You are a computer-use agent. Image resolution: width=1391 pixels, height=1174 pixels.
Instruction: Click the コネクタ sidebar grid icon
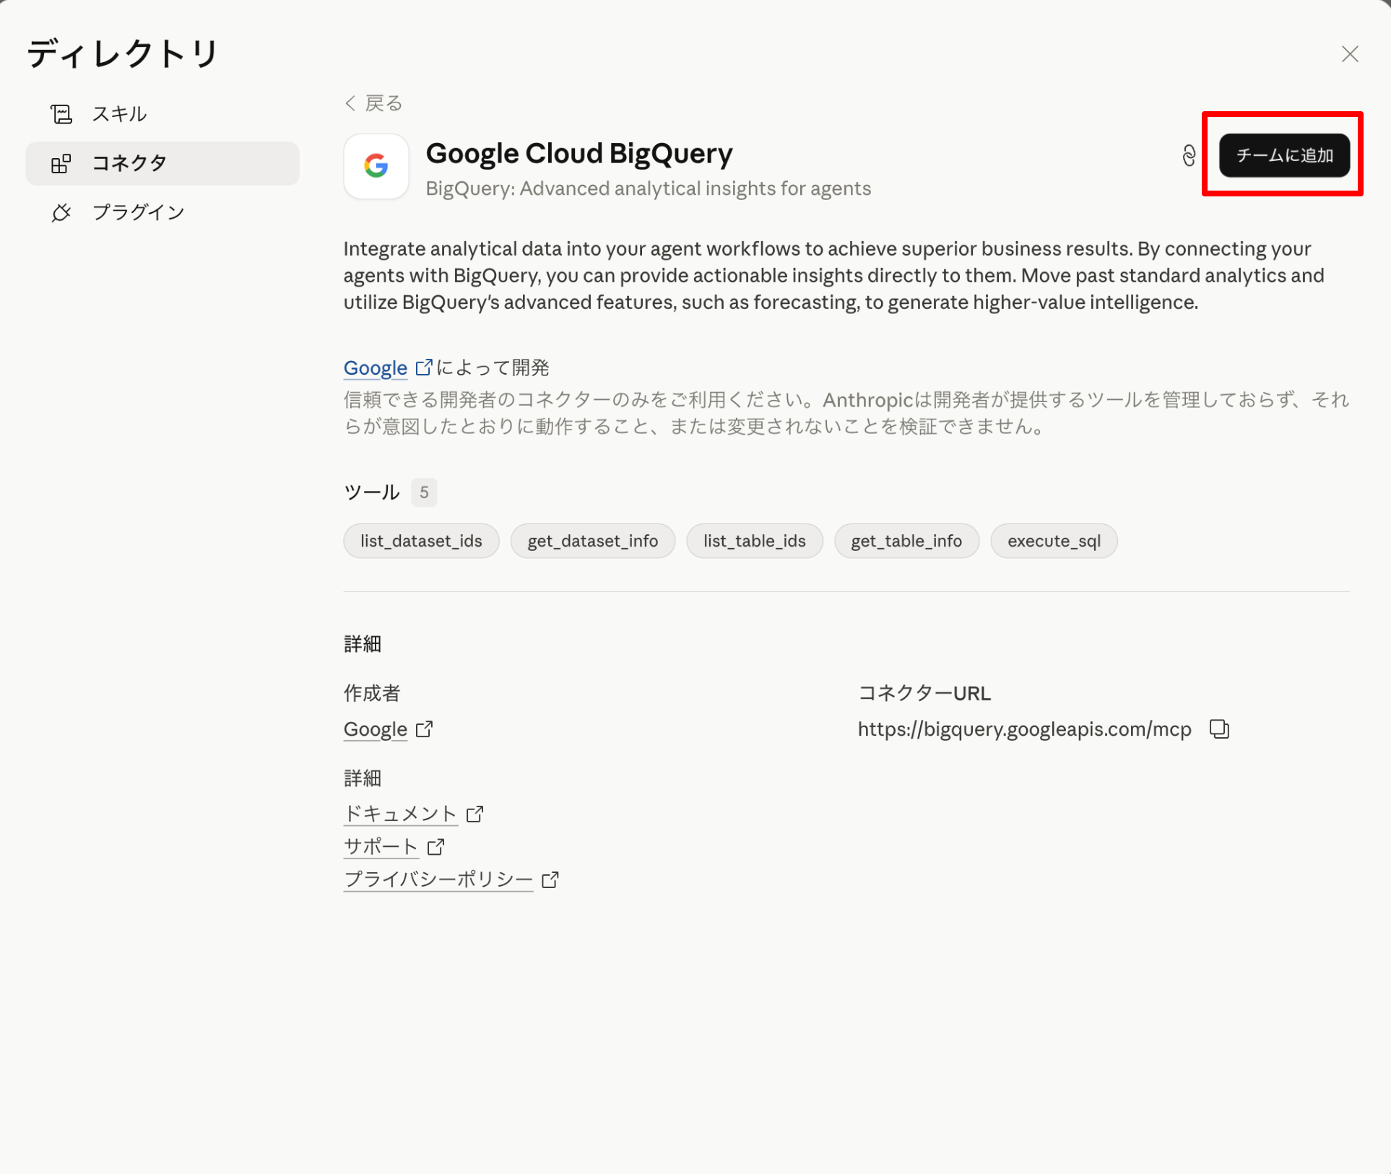[61, 164]
